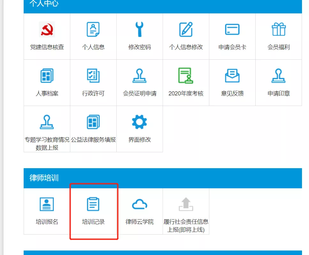Open the 会员福利 gift box icon

pos(279,30)
